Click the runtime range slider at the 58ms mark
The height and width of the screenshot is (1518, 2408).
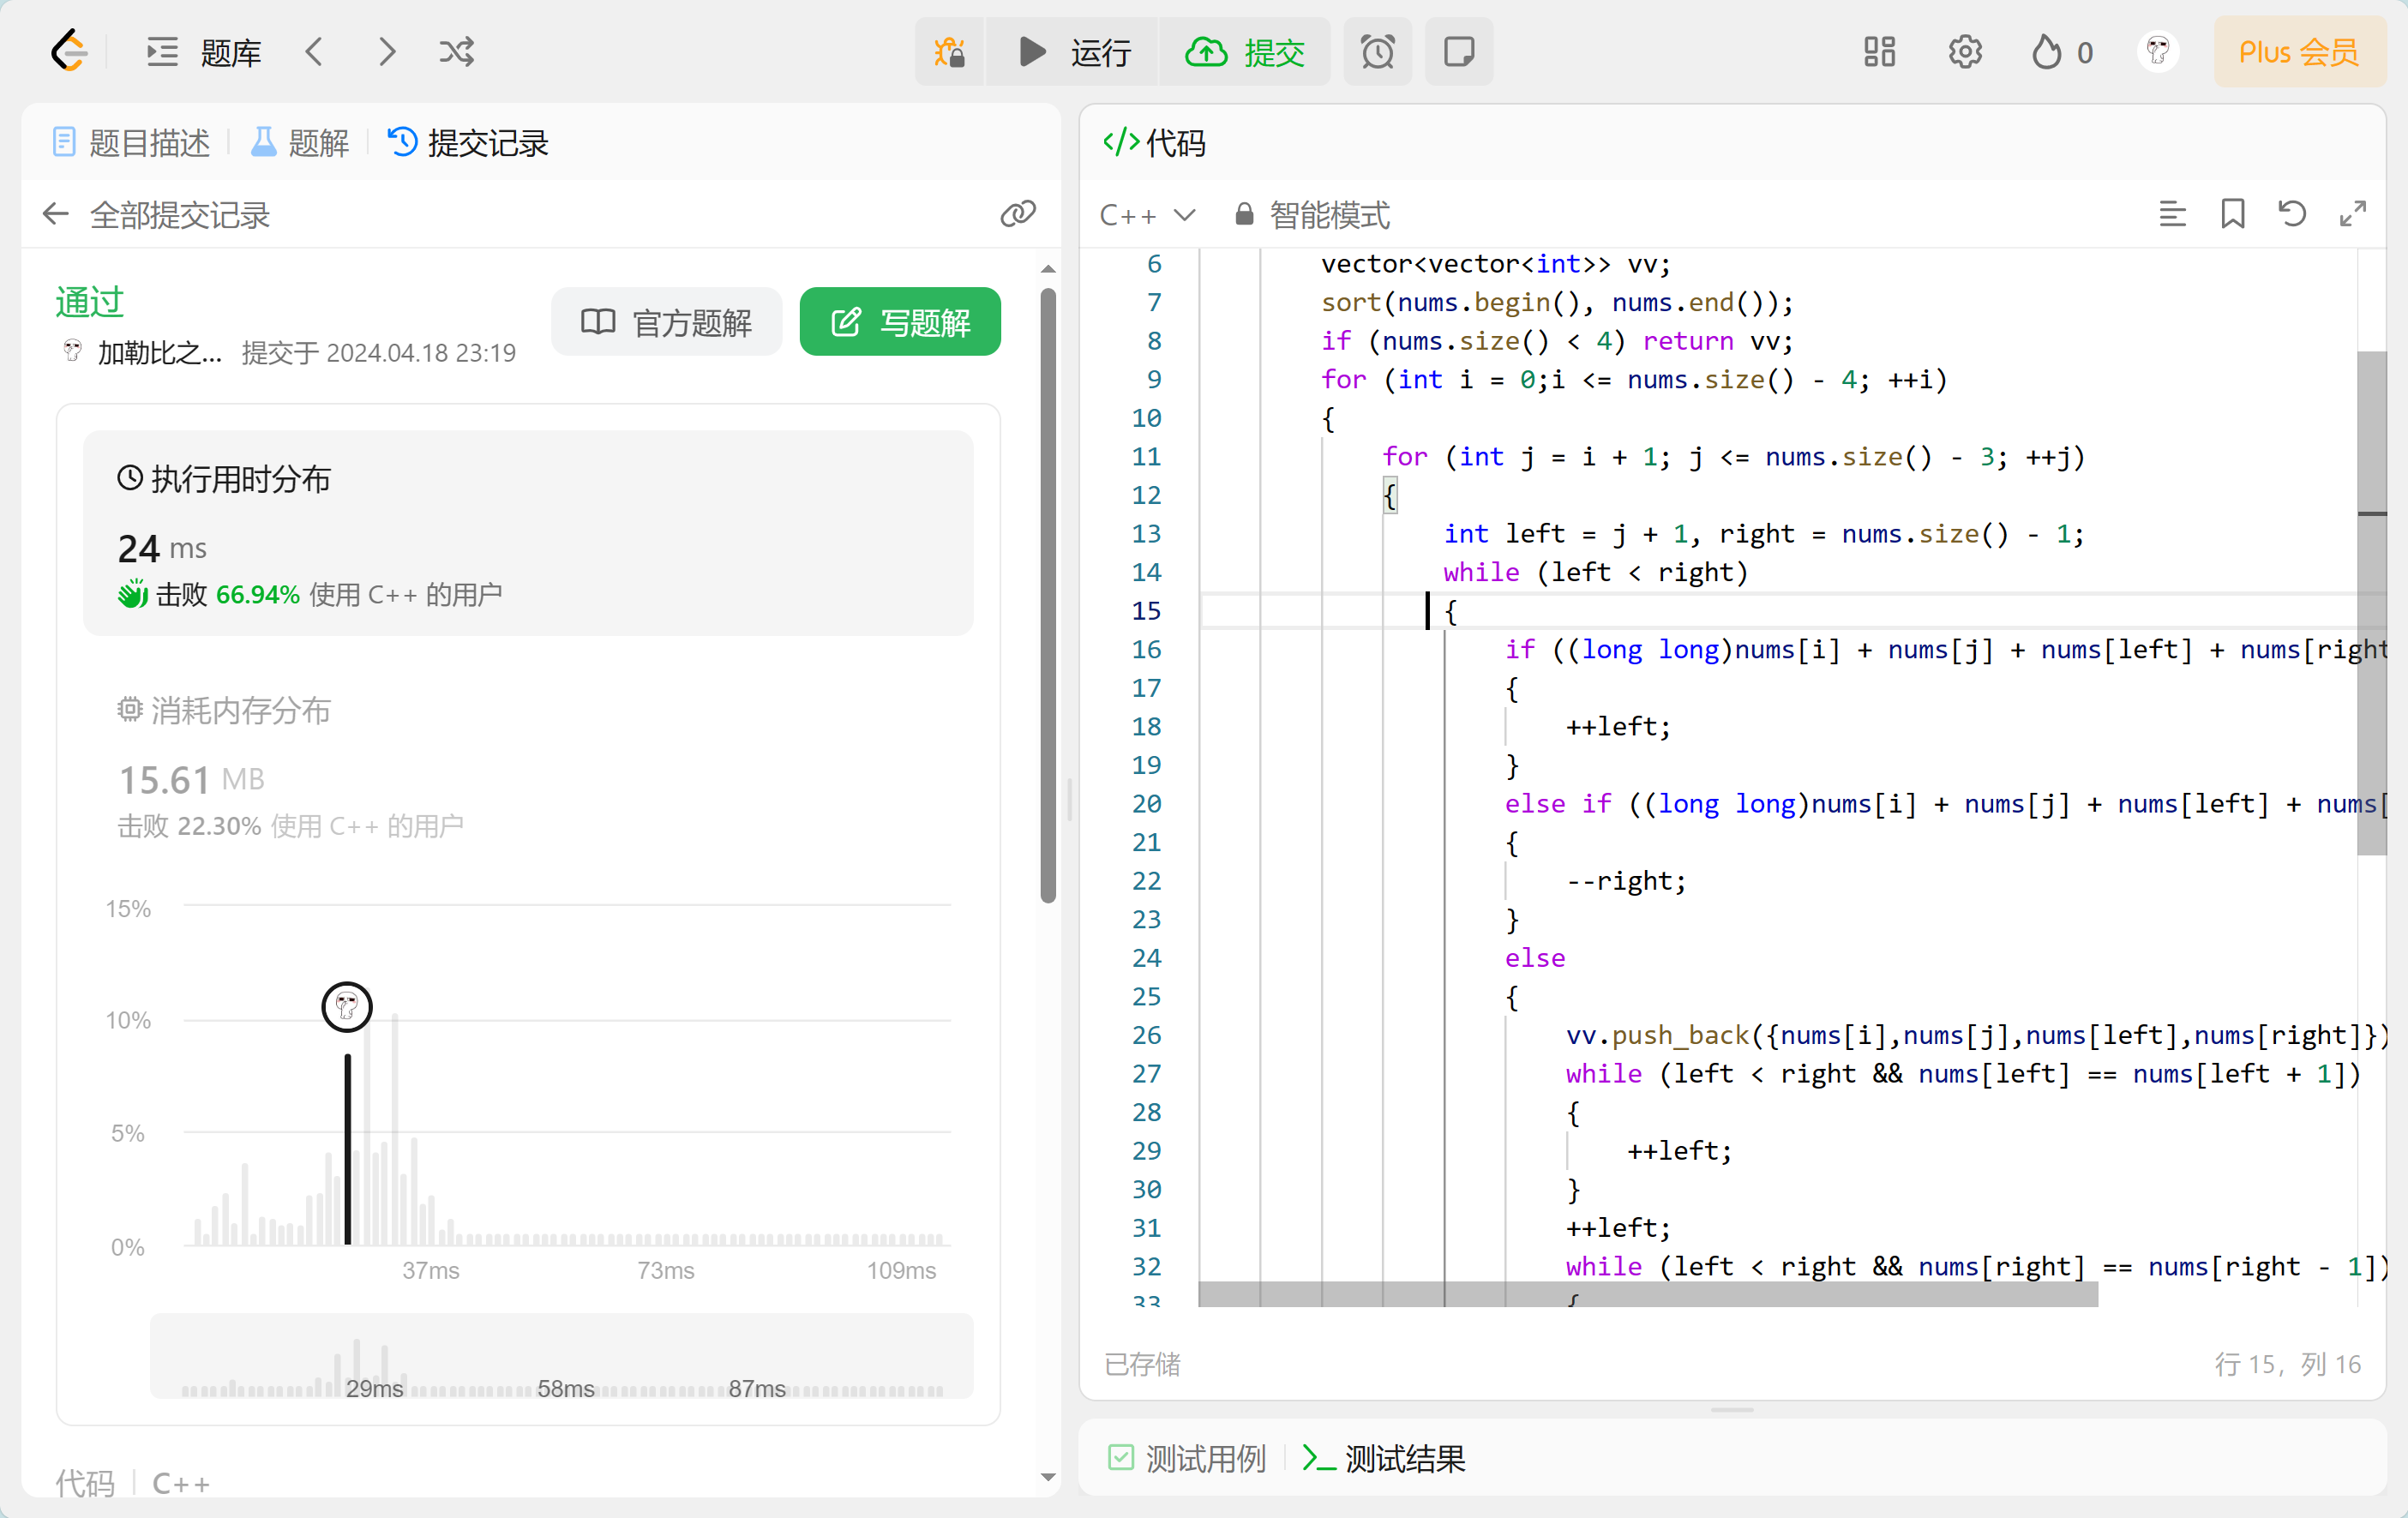pos(565,1388)
